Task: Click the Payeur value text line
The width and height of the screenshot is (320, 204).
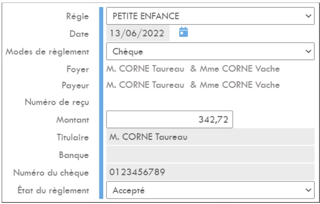Action: (x=193, y=85)
